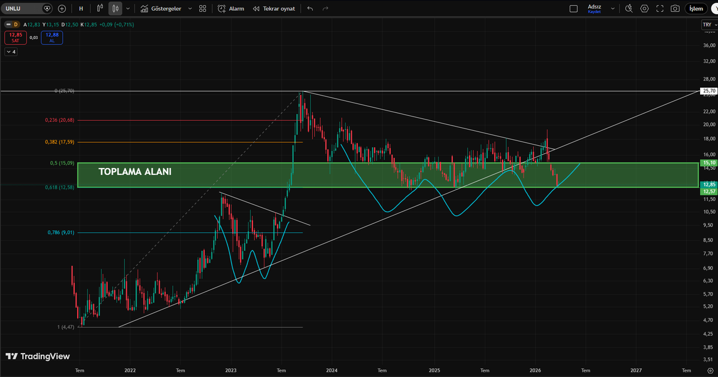
Task: Toggle the layout selection checkbox
Action: click(573, 8)
